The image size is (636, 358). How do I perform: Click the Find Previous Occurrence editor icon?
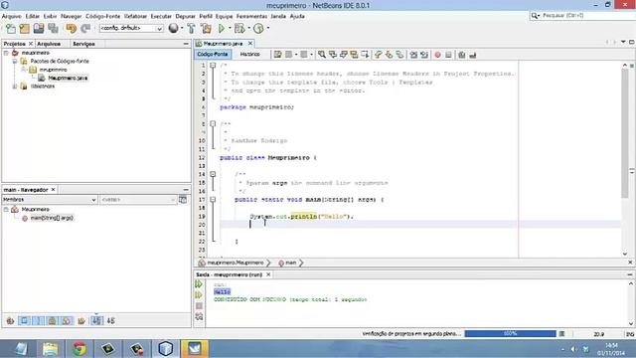click(x=333, y=55)
